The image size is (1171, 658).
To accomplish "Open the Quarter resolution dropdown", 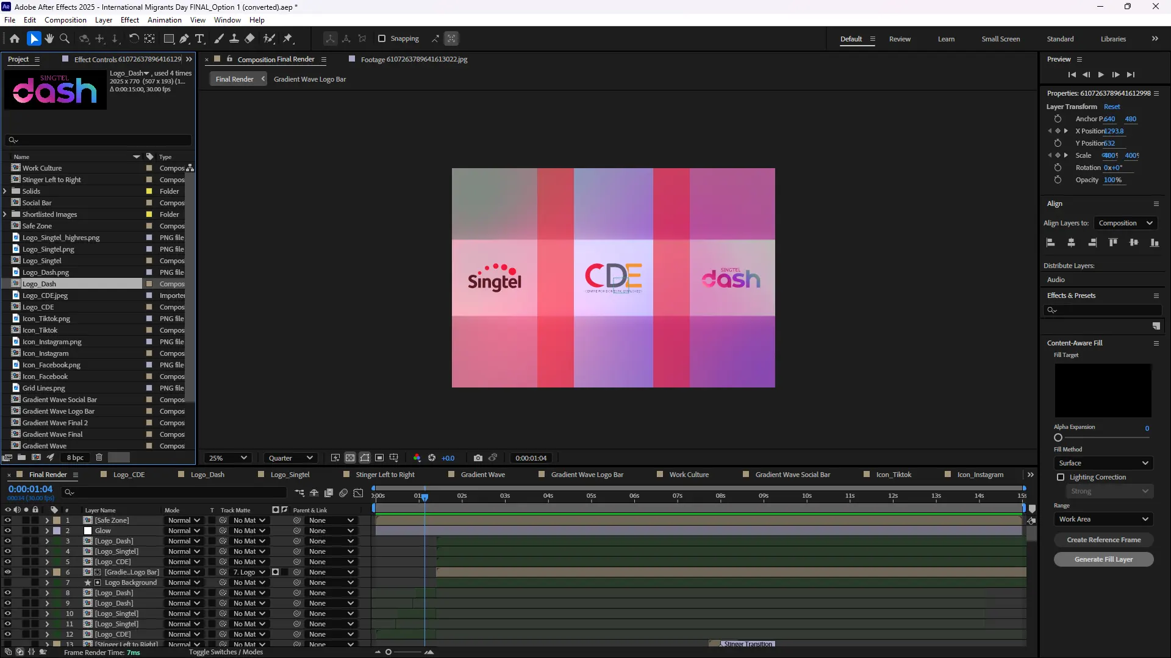I will pyautogui.click(x=290, y=458).
